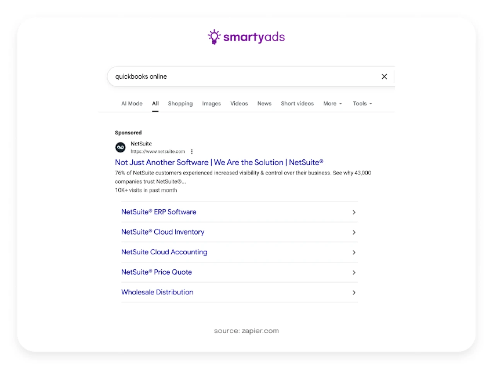Open the Short videos tab

pos(297,103)
